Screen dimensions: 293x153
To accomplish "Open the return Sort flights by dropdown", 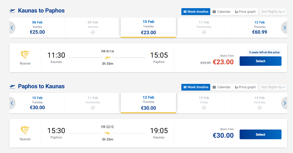I will (x=273, y=87).
